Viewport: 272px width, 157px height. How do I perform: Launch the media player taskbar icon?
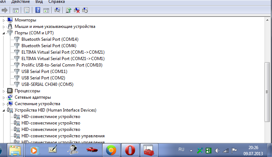coord(34,150)
